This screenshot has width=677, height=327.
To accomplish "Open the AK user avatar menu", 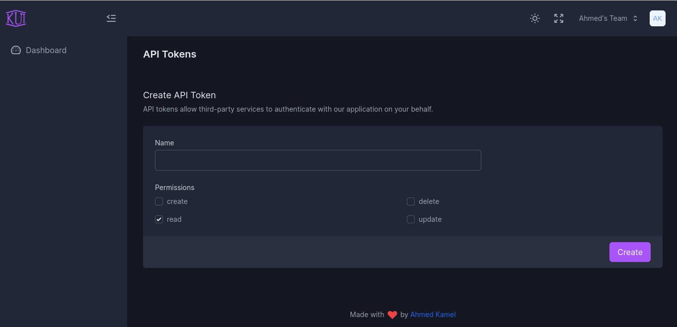I will [658, 18].
